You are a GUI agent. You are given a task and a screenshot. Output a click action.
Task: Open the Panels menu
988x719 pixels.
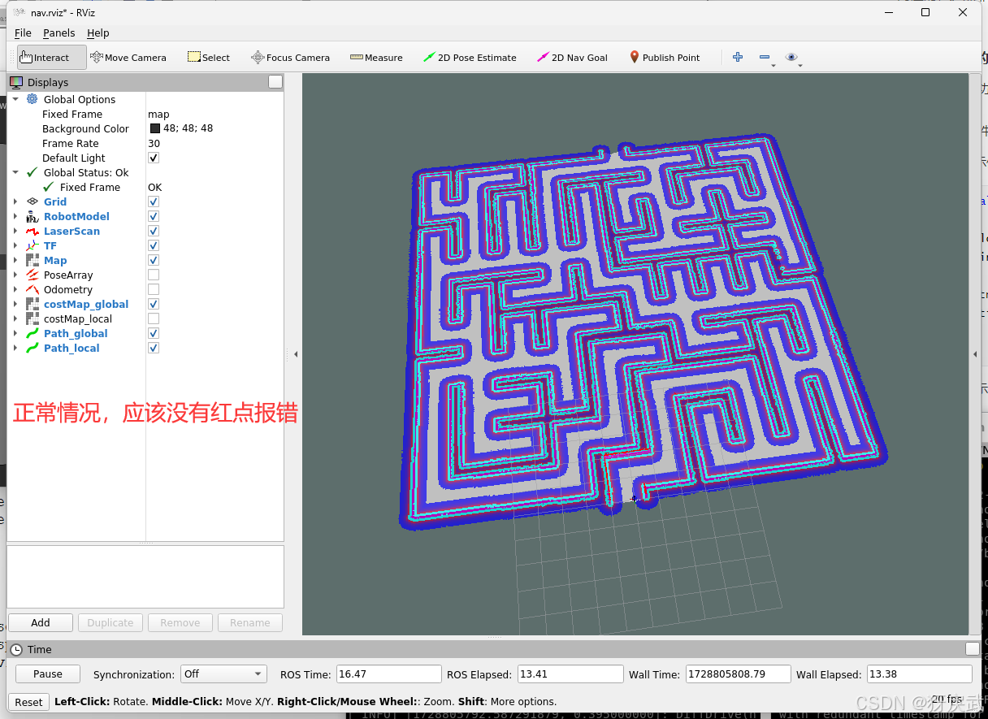pos(58,32)
